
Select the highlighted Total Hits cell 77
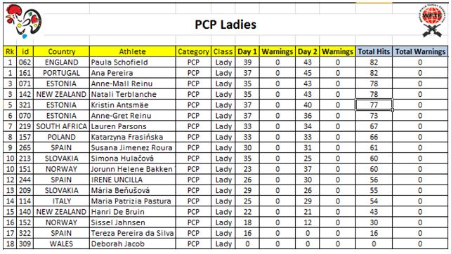coord(374,105)
